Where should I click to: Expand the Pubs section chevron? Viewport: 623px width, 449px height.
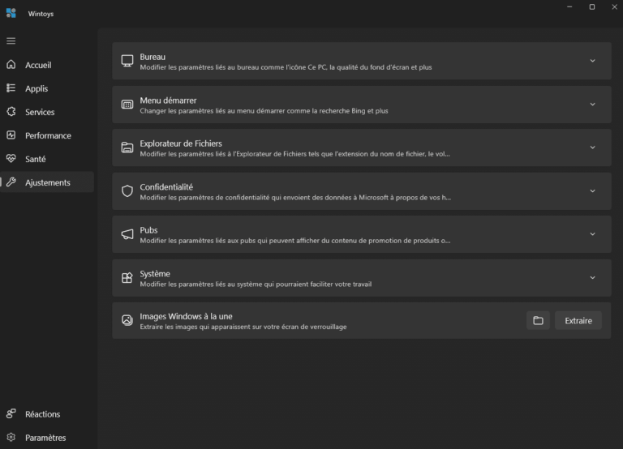(592, 234)
